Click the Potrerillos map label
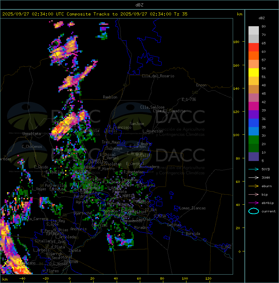This screenshot has width=279, height=283. point(56,186)
